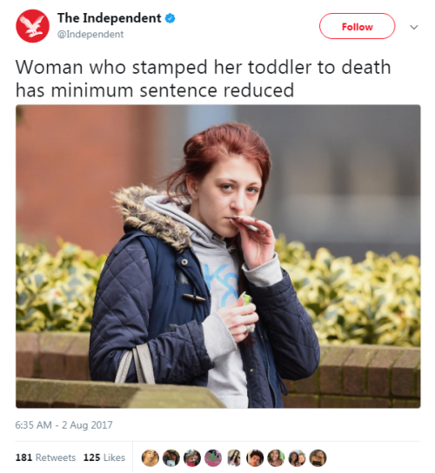435x474 pixels.
Task: Open the 6:35 AM - 2 Aug 2017 timestamp
Action: pyautogui.click(x=64, y=425)
